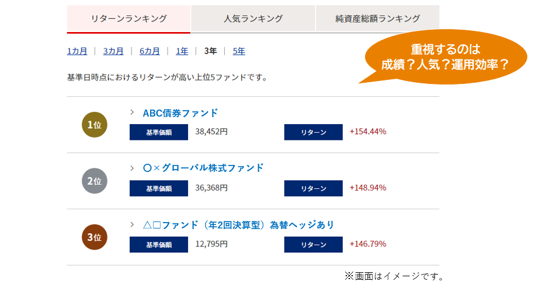Click chevron arrow before ABC債券ファンド
Screen dimensions: 546x292
[x=132, y=112]
